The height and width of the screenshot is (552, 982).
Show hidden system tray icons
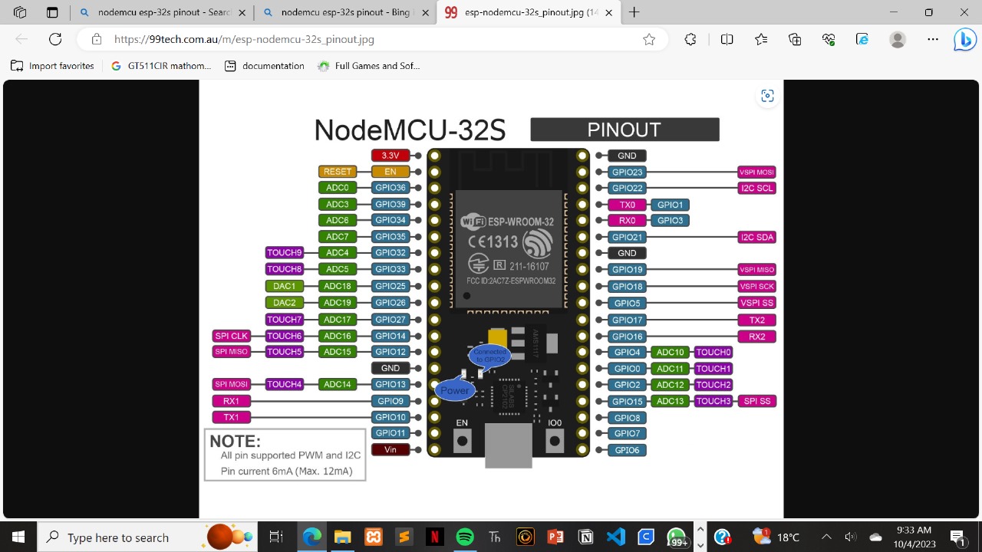click(826, 537)
